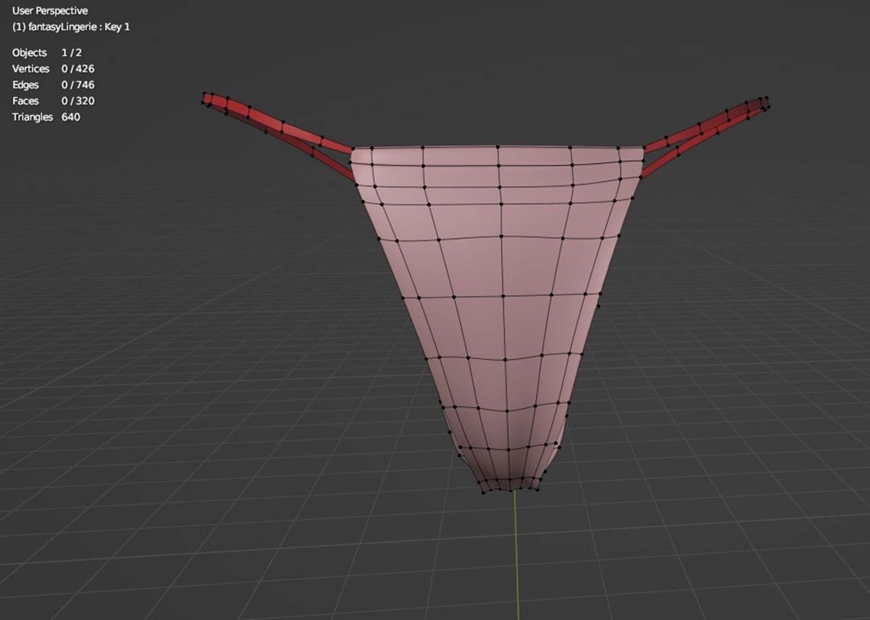Click the Triangles 640 statistic
Viewport: 870px width, 620px height.
(x=46, y=117)
